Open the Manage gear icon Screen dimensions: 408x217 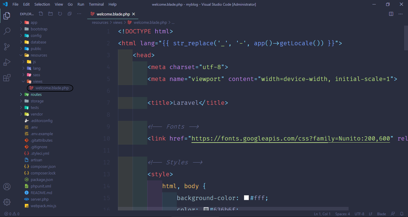7,202
